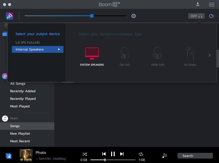Image resolution: width=219 pixels, height=163 pixels.
Task: Click the blue music player icon
Action: (9, 156)
